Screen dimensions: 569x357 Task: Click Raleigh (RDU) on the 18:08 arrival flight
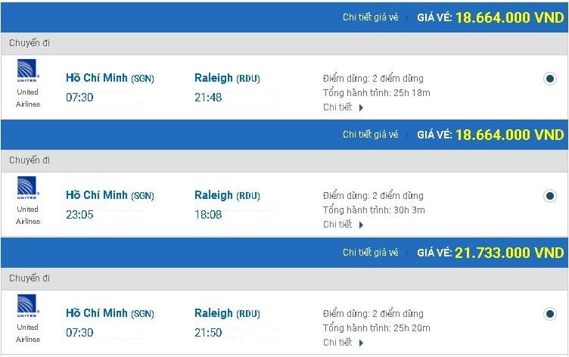click(227, 195)
